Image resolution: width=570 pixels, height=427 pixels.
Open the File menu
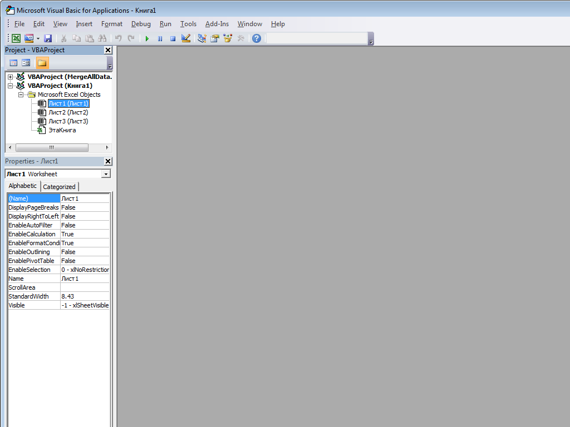tap(19, 24)
